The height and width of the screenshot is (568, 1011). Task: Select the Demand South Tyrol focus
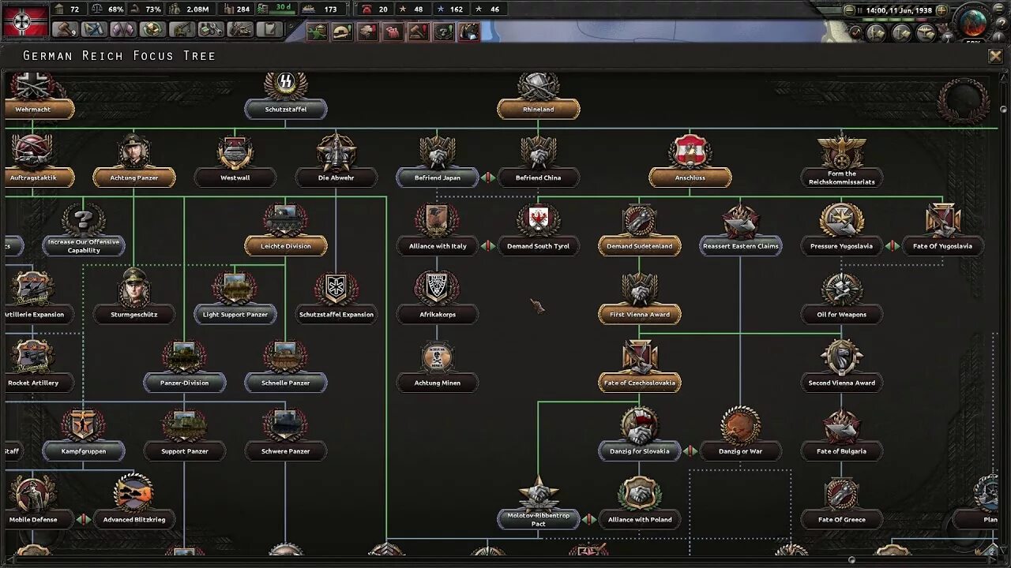point(539,246)
